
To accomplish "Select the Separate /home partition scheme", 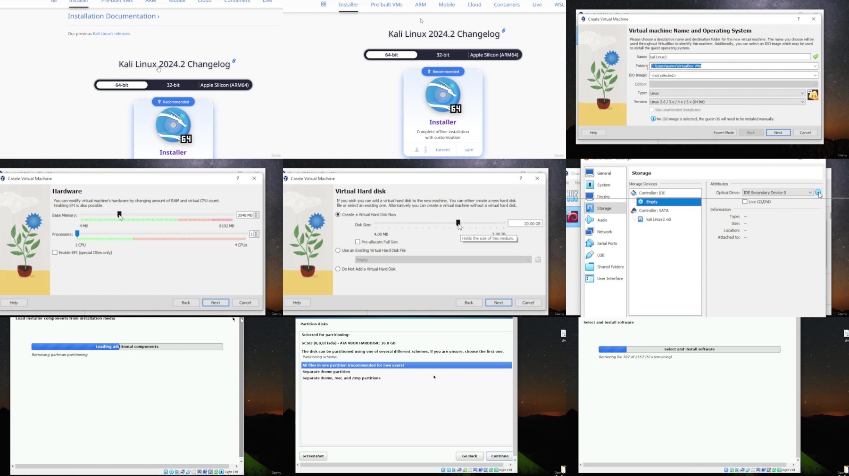I will tap(407, 371).
